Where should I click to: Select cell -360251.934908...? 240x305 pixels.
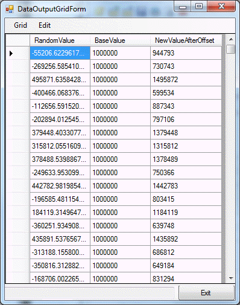(x=60, y=226)
